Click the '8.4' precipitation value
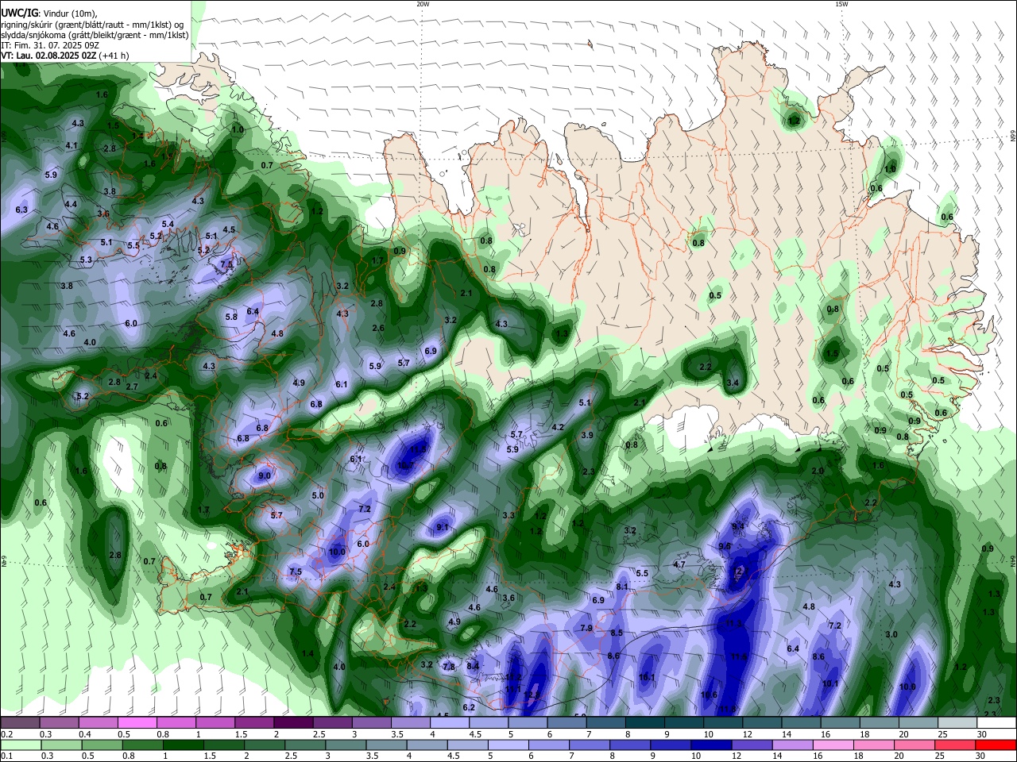 pyautogui.click(x=473, y=666)
